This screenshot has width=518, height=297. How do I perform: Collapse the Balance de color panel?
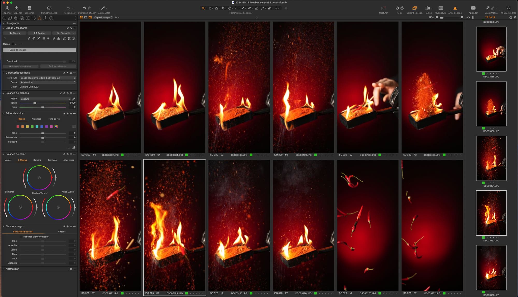(x=3, y=154)
